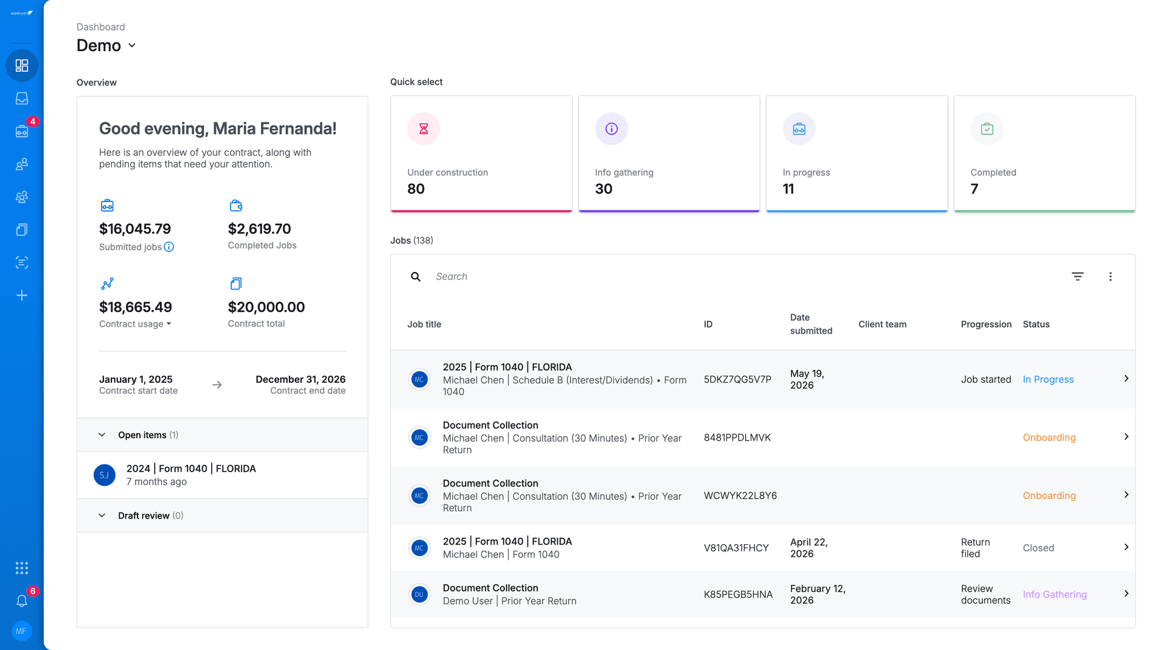Sort by Date submitted column header
This screenshot has width=1168, height=650.
click(x=811, y=324)
